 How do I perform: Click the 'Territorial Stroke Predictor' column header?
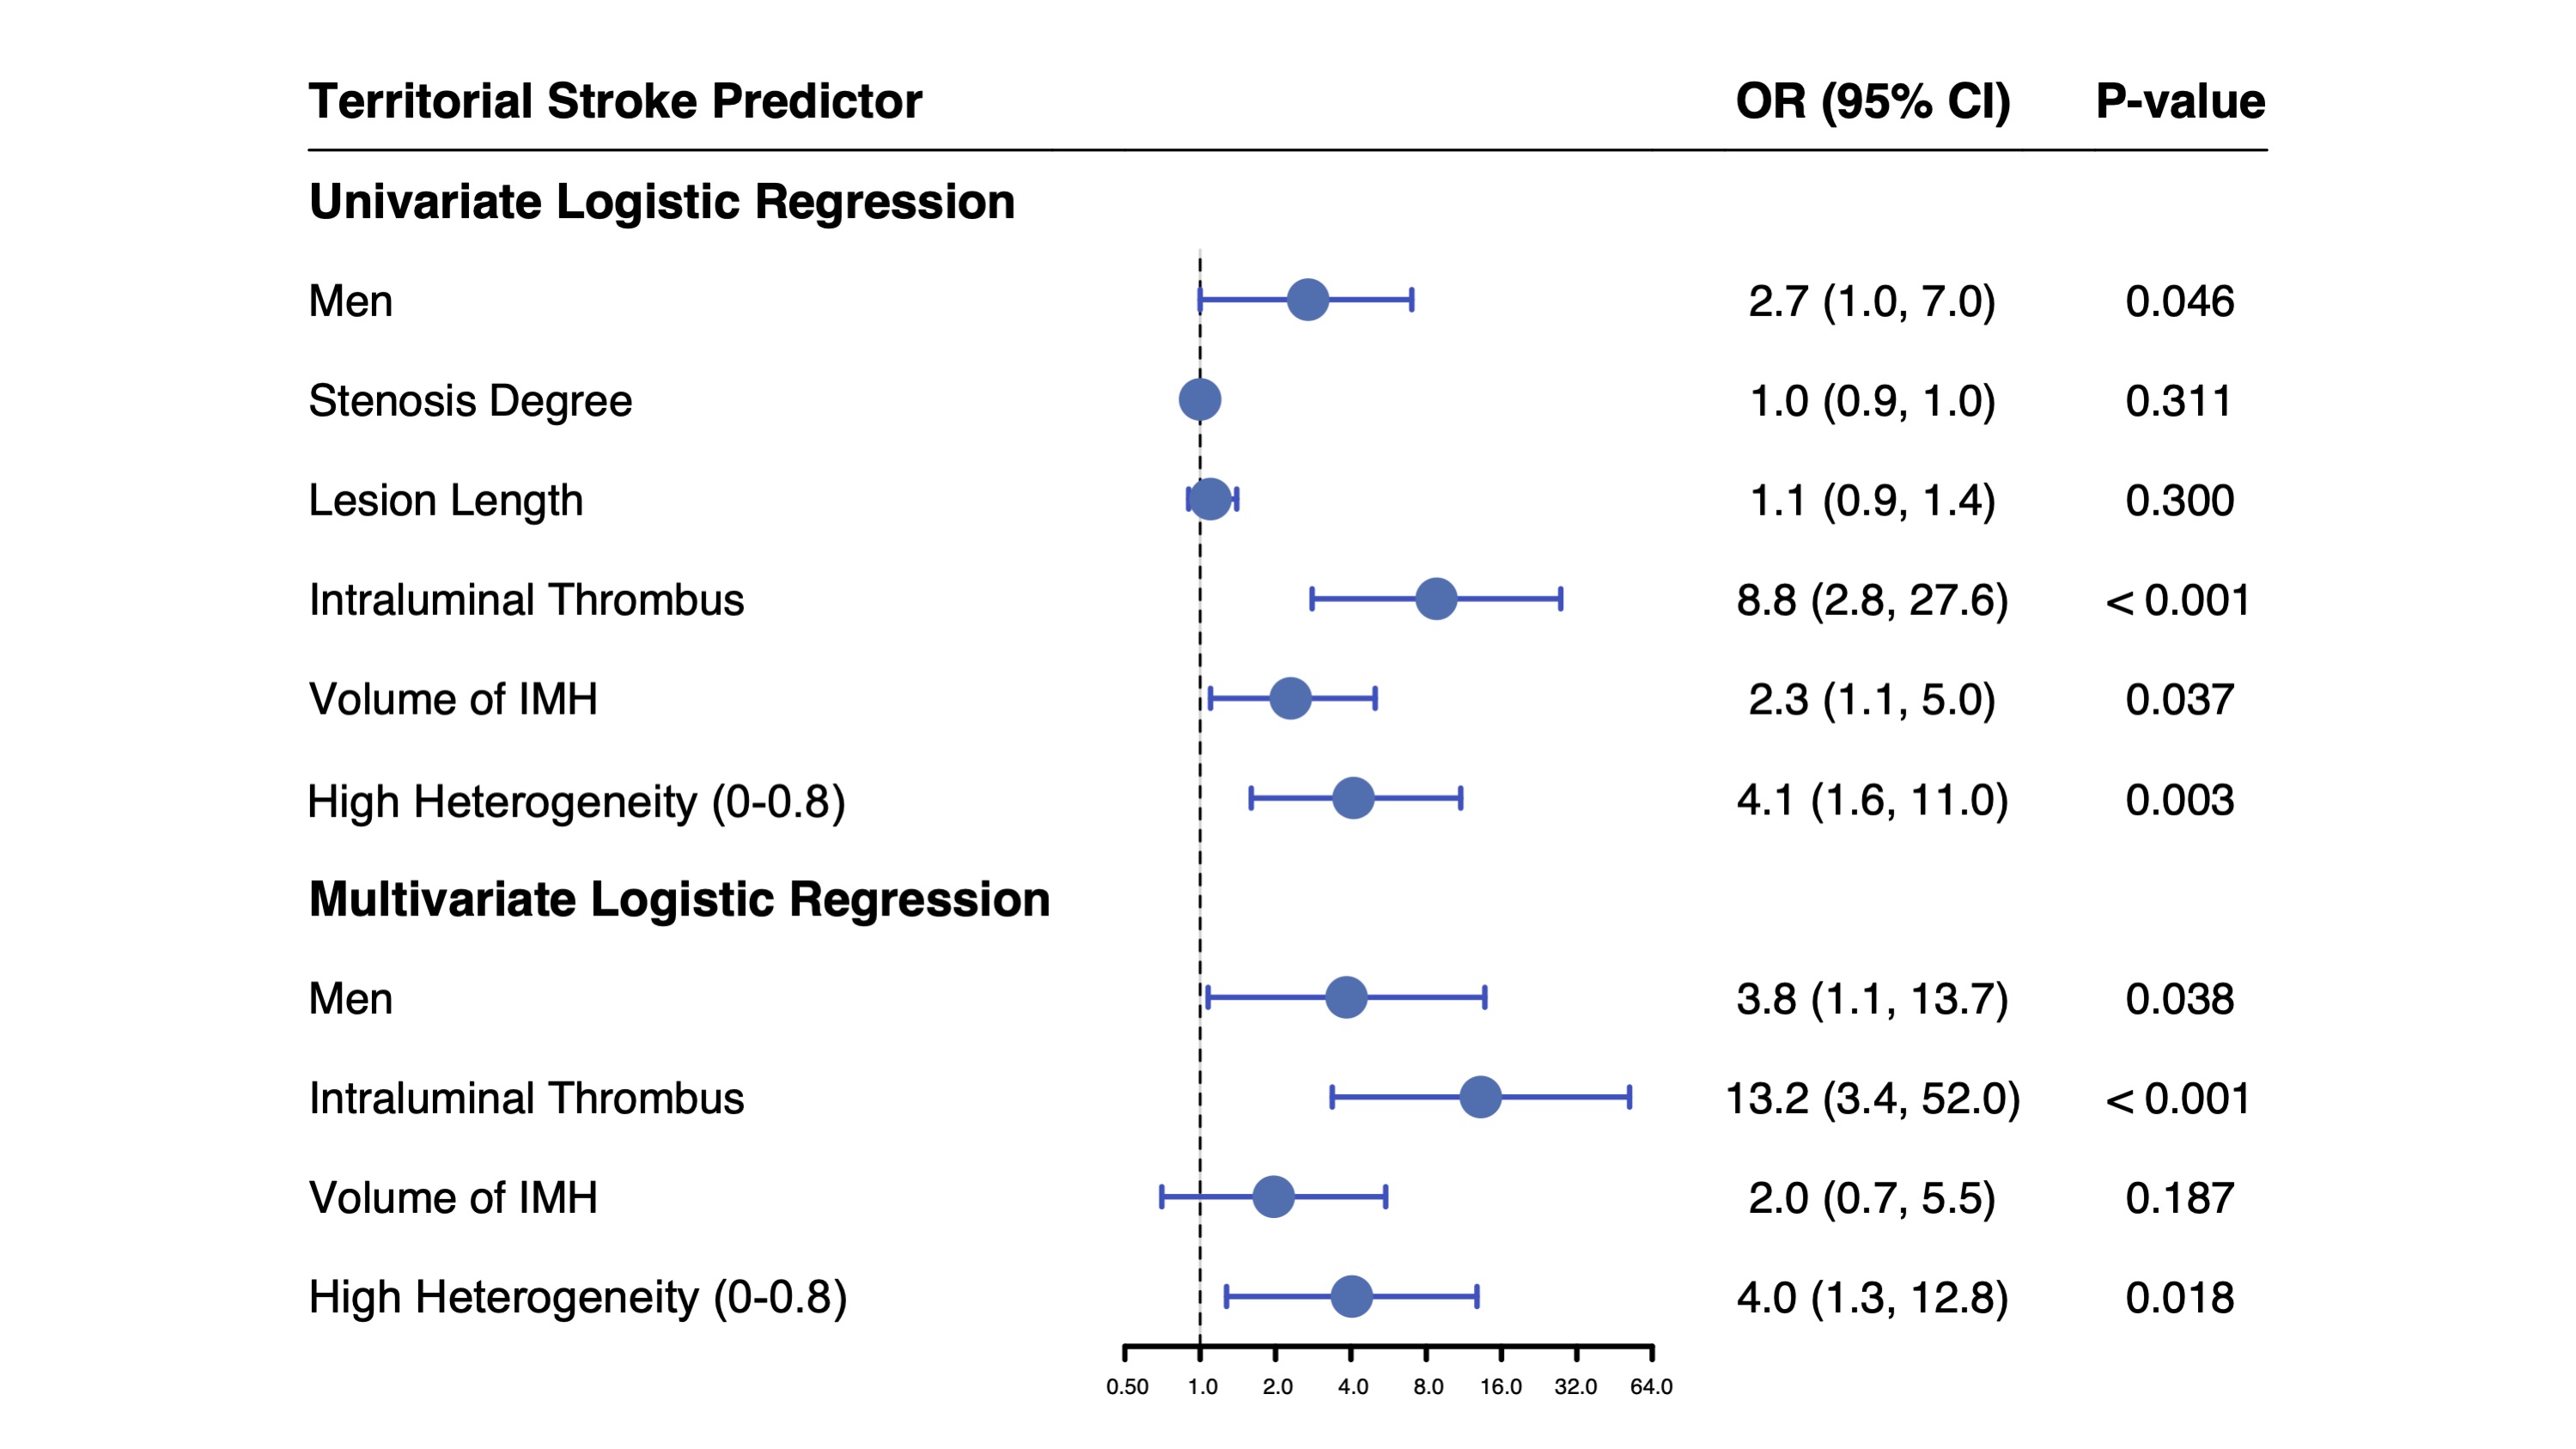point(614,101)
